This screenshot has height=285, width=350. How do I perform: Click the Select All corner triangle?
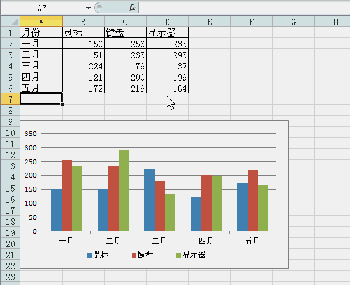(11, 22)
